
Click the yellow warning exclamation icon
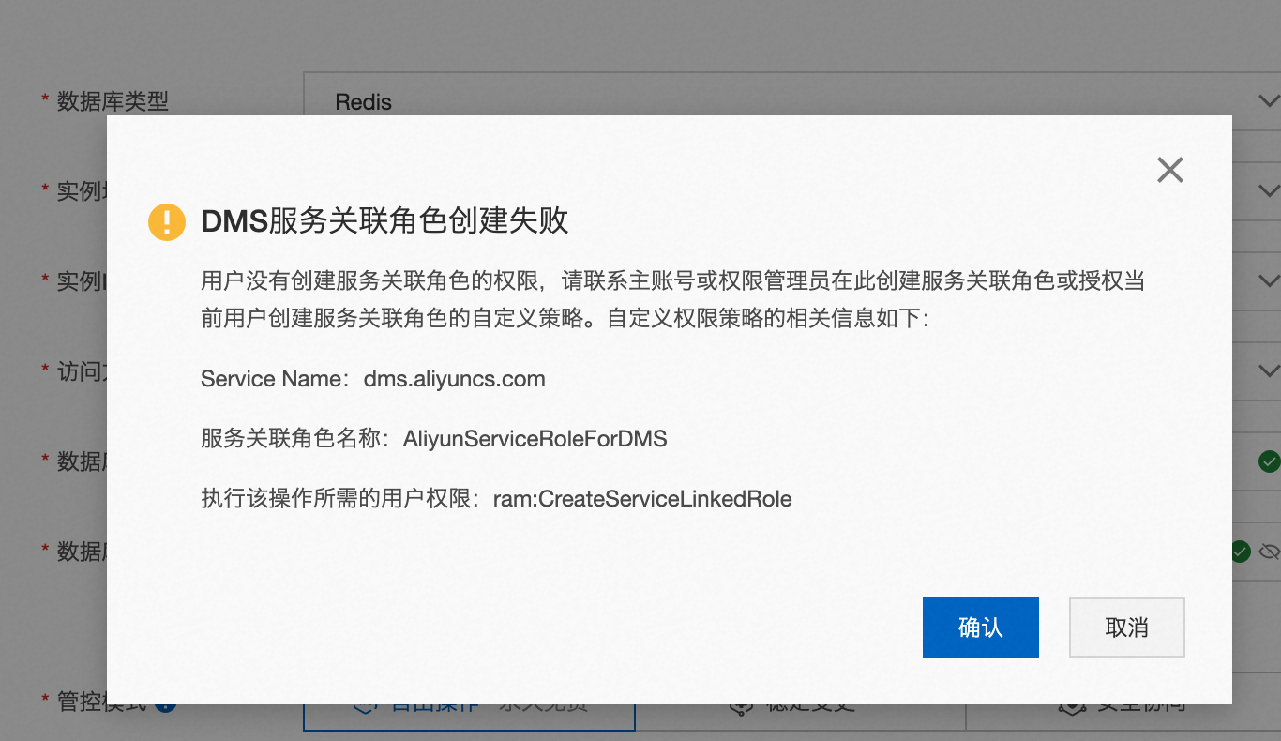click(x=167, y=221)
